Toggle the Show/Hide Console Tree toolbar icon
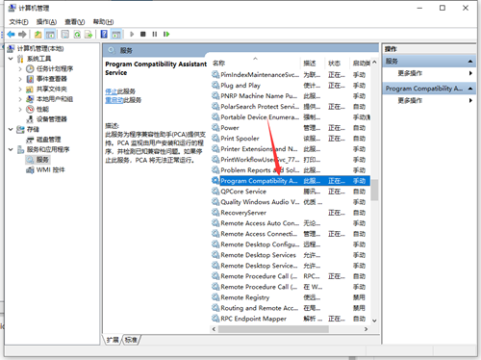This screenshot has height=360, width=481. (x=50, y=34)
